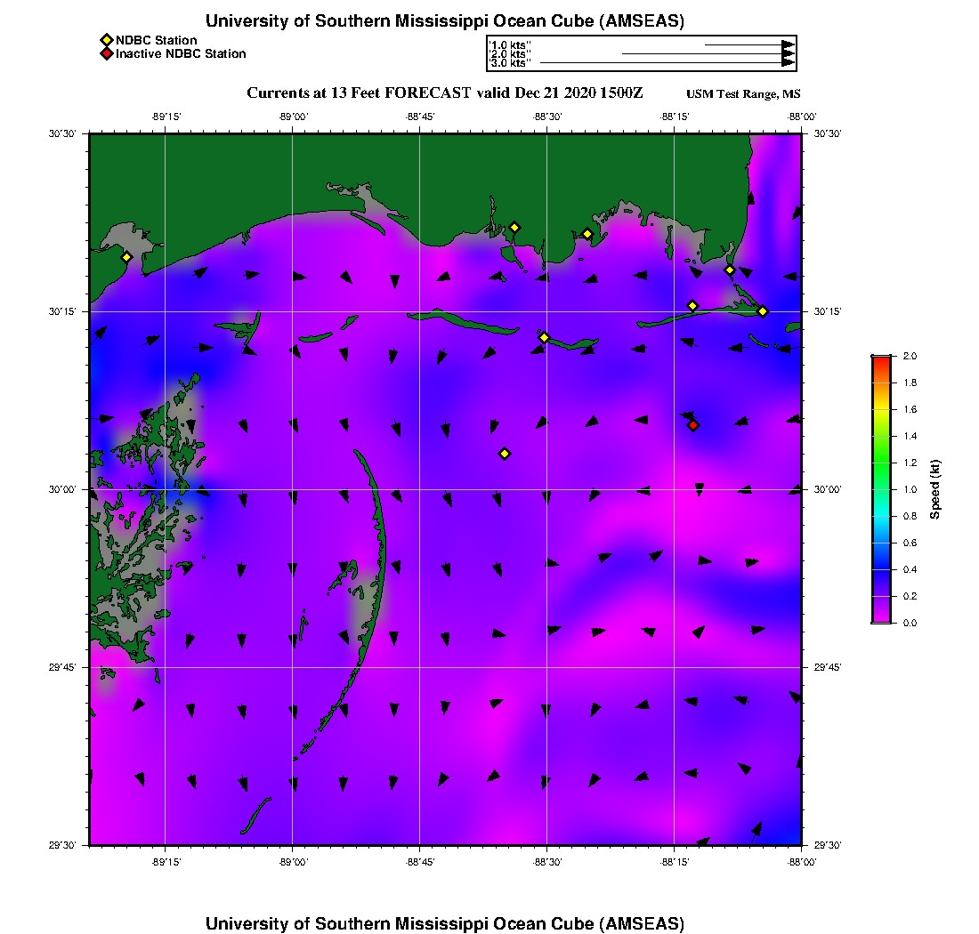Select the westernmost yellow NDBC station marker
Screen dimensions: 979x934
point(126,257)
